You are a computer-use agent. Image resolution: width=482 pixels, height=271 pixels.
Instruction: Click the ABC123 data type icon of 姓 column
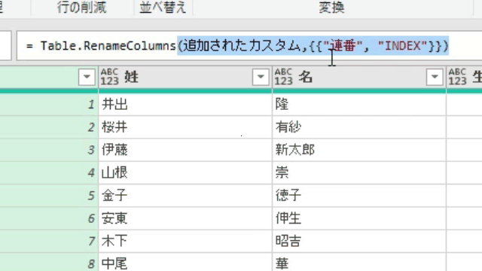pyautogui.click(x=109, y=77)
